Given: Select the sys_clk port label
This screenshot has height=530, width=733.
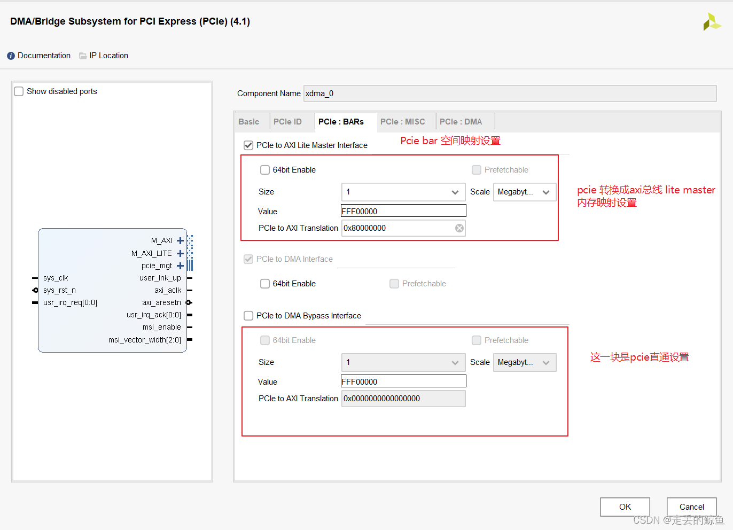Looking at the screenshot, I should coord(56,278).
